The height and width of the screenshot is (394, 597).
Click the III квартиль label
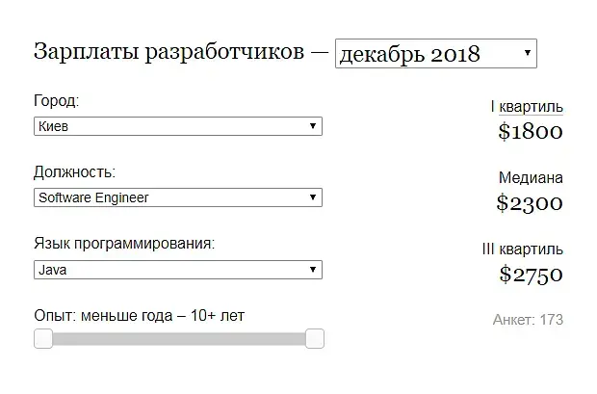point(523,250)
